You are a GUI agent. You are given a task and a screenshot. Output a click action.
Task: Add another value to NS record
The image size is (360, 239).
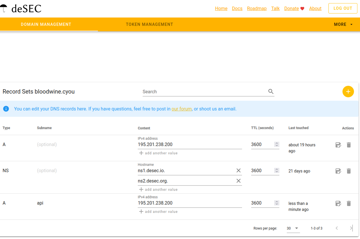[158, 189]
